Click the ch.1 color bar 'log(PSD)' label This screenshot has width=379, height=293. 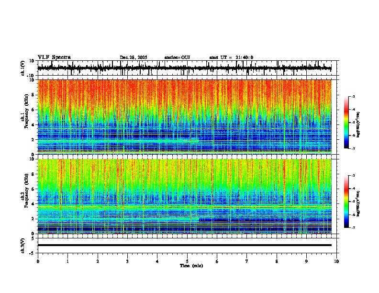pos(358,125)
